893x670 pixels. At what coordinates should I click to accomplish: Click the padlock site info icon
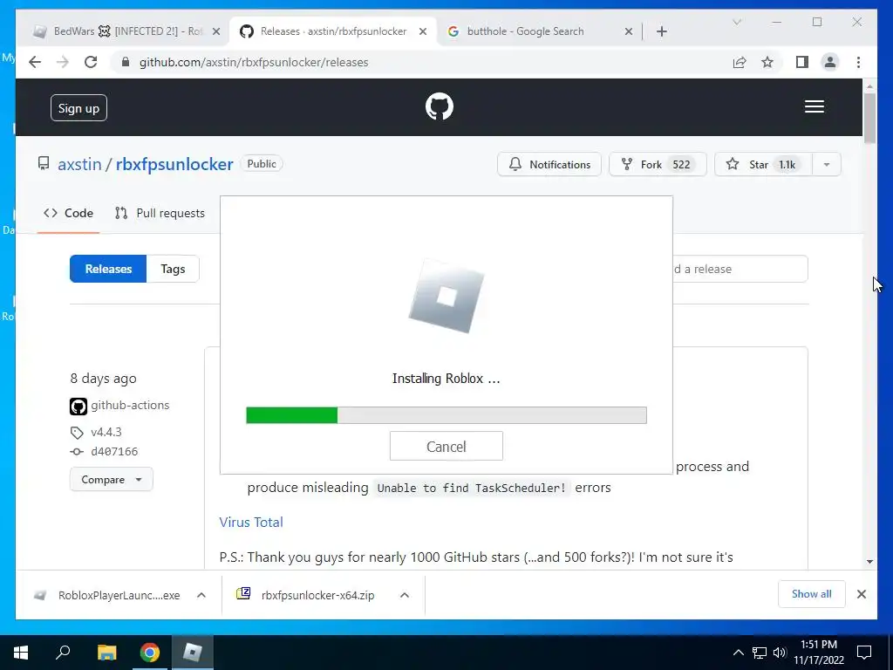(x=126, y=62)
